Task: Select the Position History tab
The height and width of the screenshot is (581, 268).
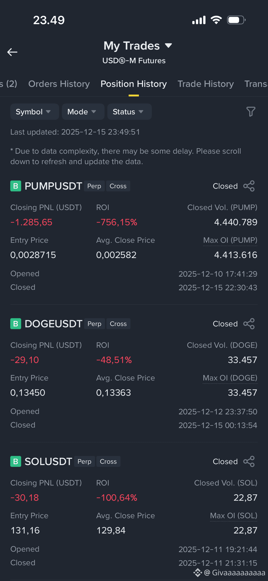Action: click(134, 84)
